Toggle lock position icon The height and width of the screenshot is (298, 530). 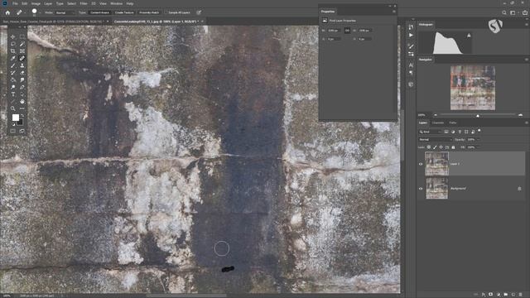pos(441,147)
